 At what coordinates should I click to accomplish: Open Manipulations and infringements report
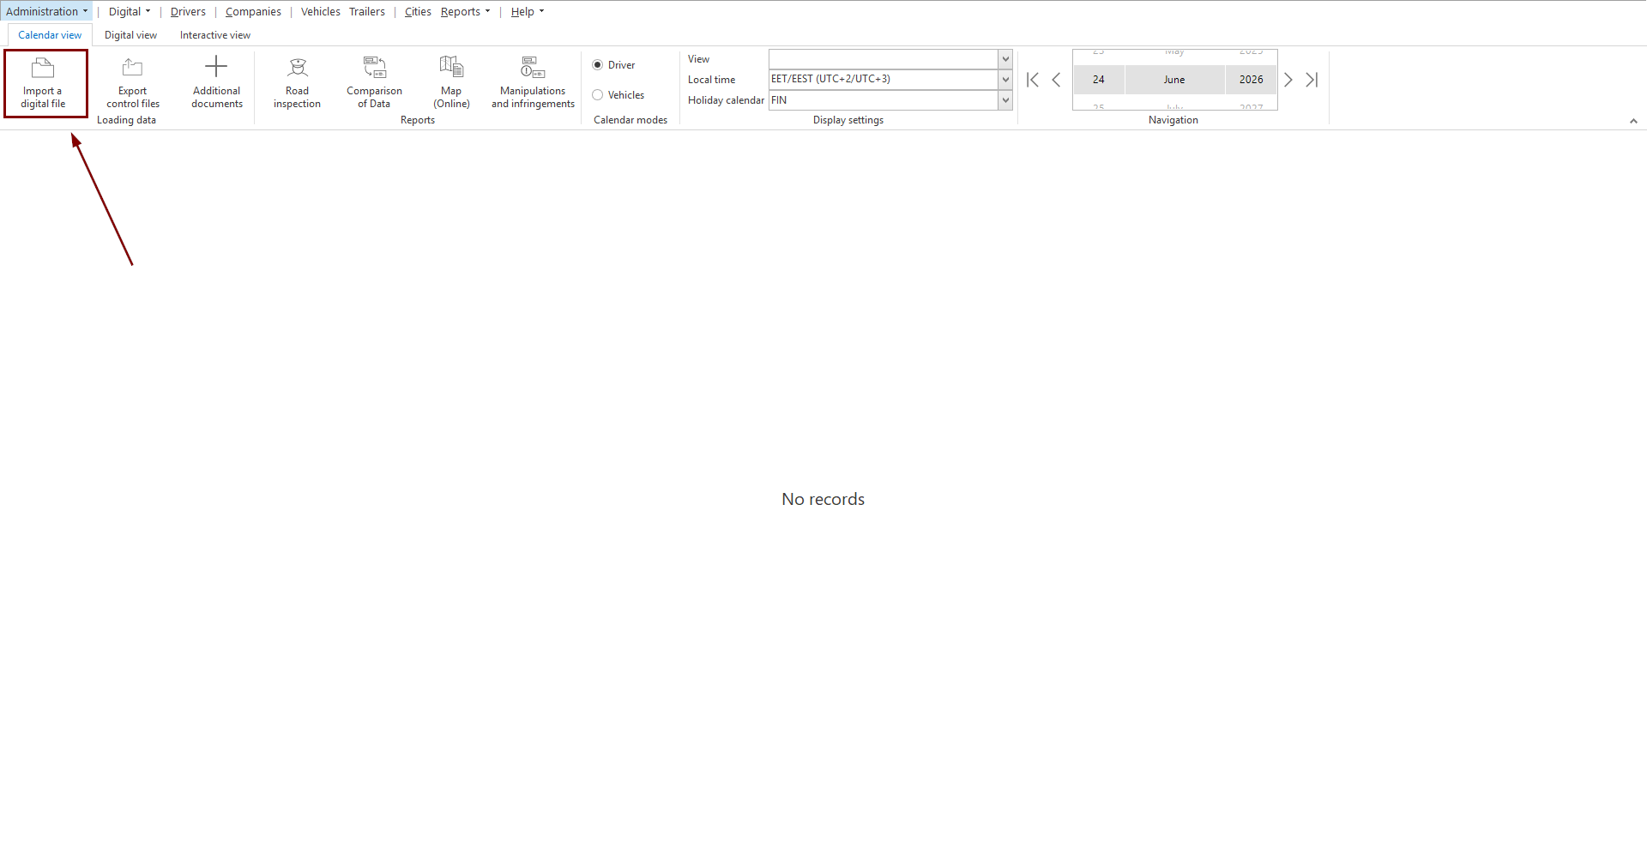(x=533, y=83)
